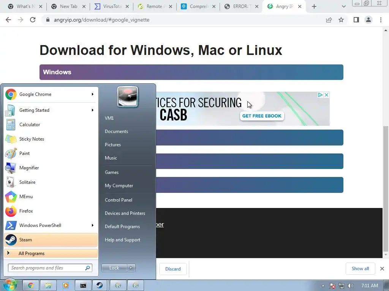Screen dimensions: 389x291
Task: Open media player from the taskbar
Action: click(65, 286)
